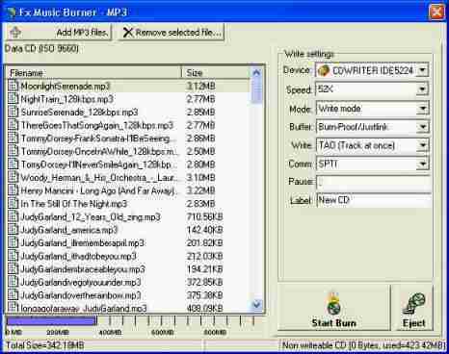449x354 pixels.
Task: Click file icon of TommyDorsey-FrankSonatra row
Action: click(x=13, y=139)
